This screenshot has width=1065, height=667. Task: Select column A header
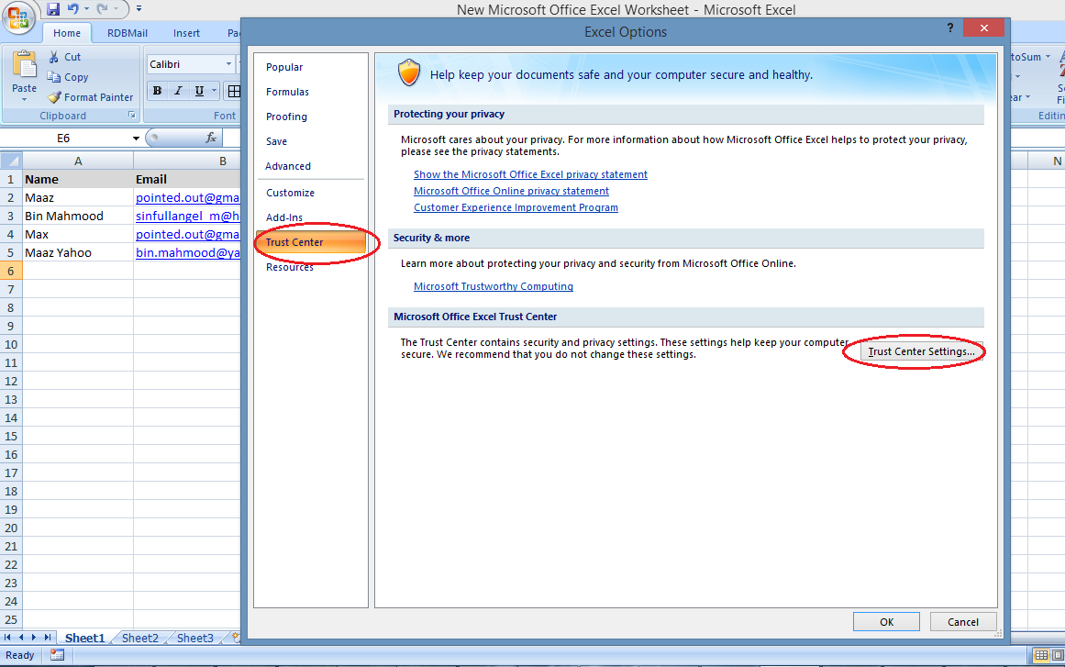click(x=78, y=161)
